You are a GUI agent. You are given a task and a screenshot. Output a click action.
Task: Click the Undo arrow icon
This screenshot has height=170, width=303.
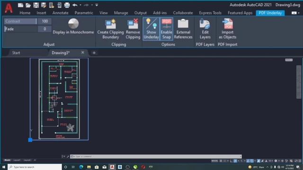75,5
